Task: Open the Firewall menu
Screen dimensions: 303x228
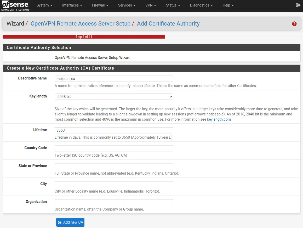Action: 100,5
